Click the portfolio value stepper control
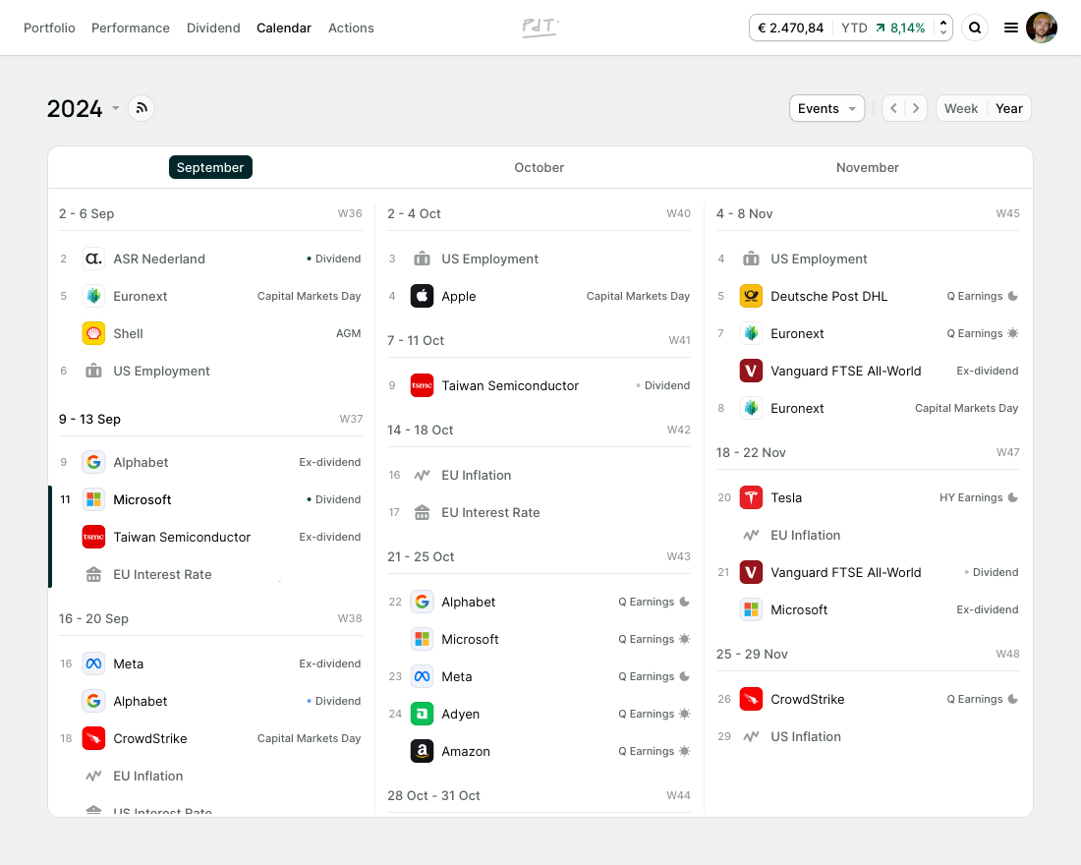Viewport: 1081px width, 865px height. click(x=940, y=28)
